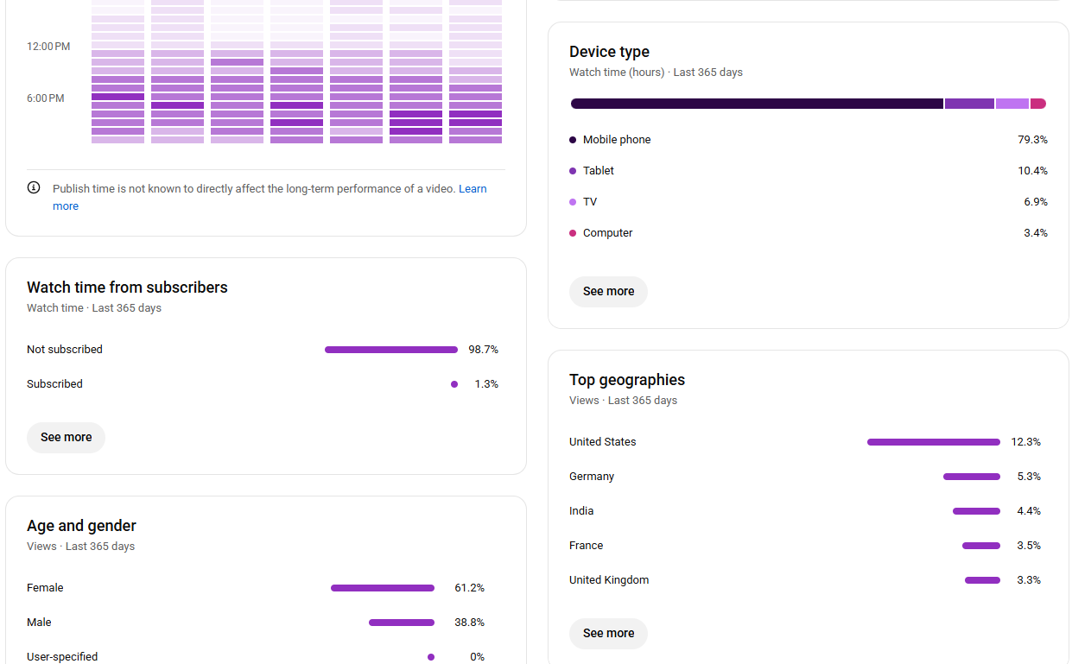
Task: Click the info icon beside publish time note
Action: coord(34,187)
